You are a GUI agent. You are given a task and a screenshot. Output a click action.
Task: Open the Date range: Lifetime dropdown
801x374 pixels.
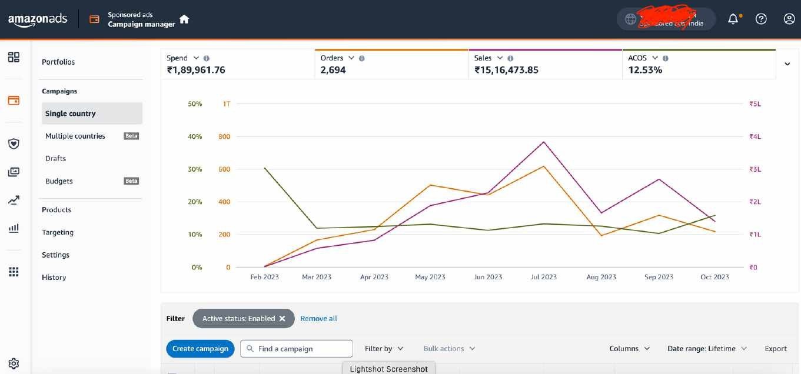(707, 349)
